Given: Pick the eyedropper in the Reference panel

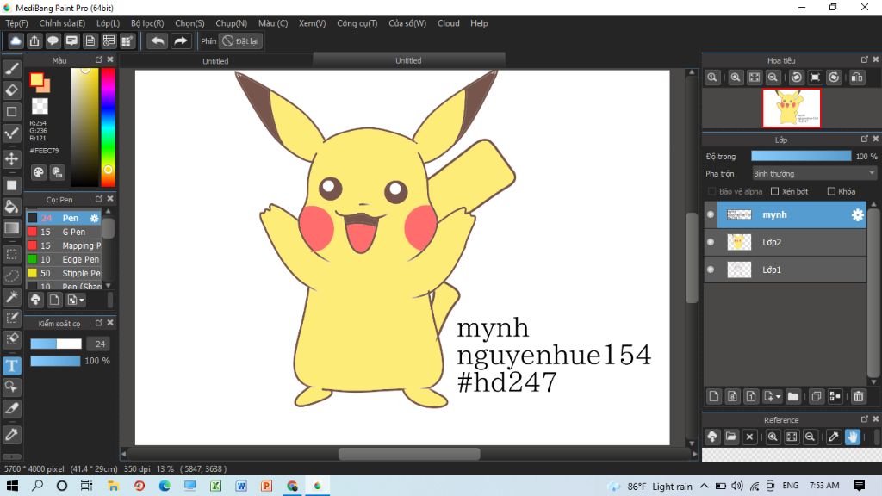Looking at the screenshot, I should 834,437.
